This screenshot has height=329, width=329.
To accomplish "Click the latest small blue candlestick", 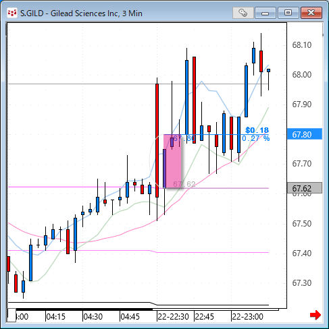I will (x=268, y=71).
